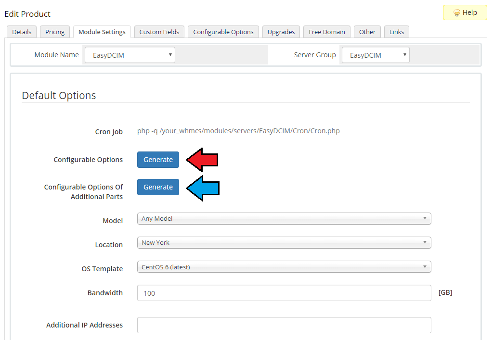
Task: Click the OS Template label
Action: pos(102,269)
